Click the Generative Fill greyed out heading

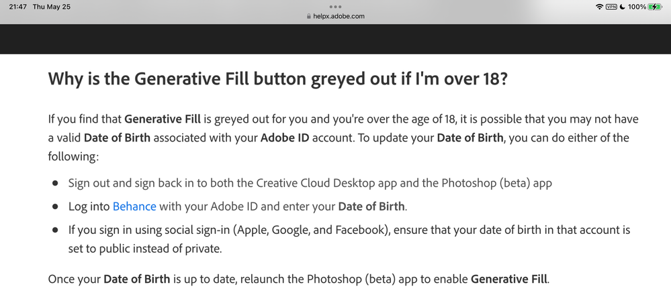click(x=277, y=78)
